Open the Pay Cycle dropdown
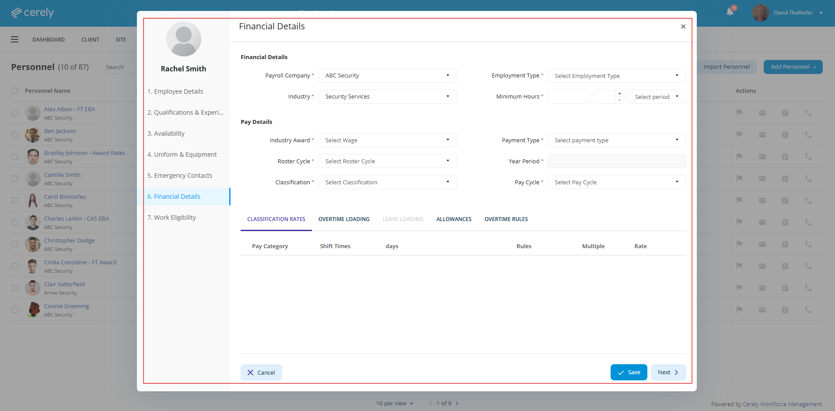835x411 pixels. [x=617, y=182]
